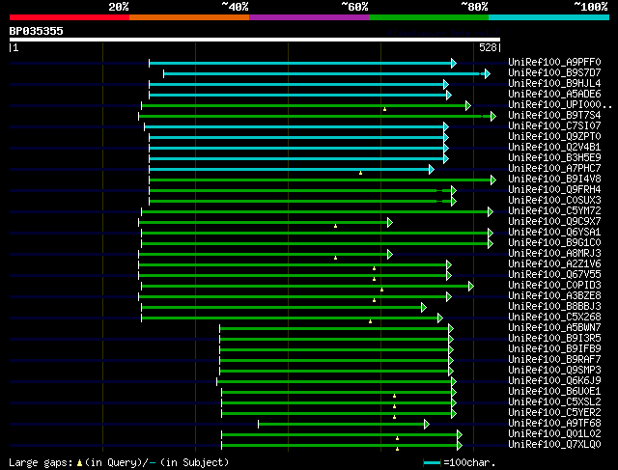
Task: Click the UniRef100_B6U0E1 label
Action: (554, 392)
